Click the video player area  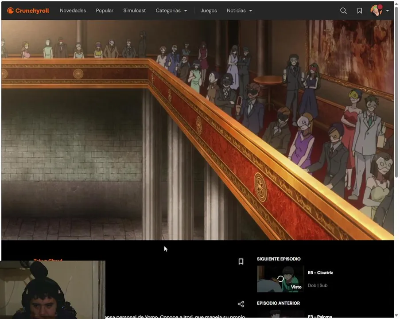[198, 130]
